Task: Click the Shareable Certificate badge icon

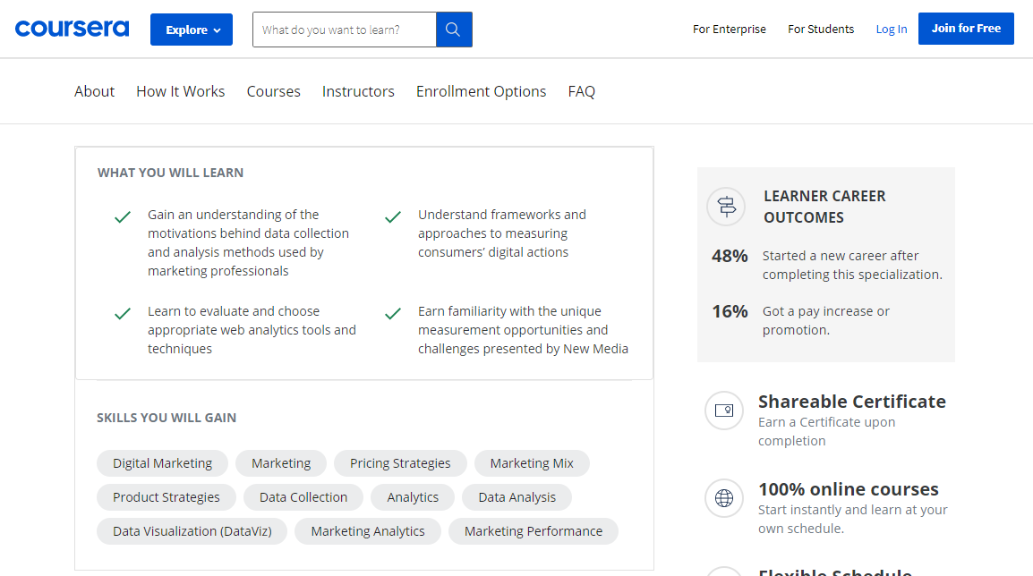Action: click(724, 411)
